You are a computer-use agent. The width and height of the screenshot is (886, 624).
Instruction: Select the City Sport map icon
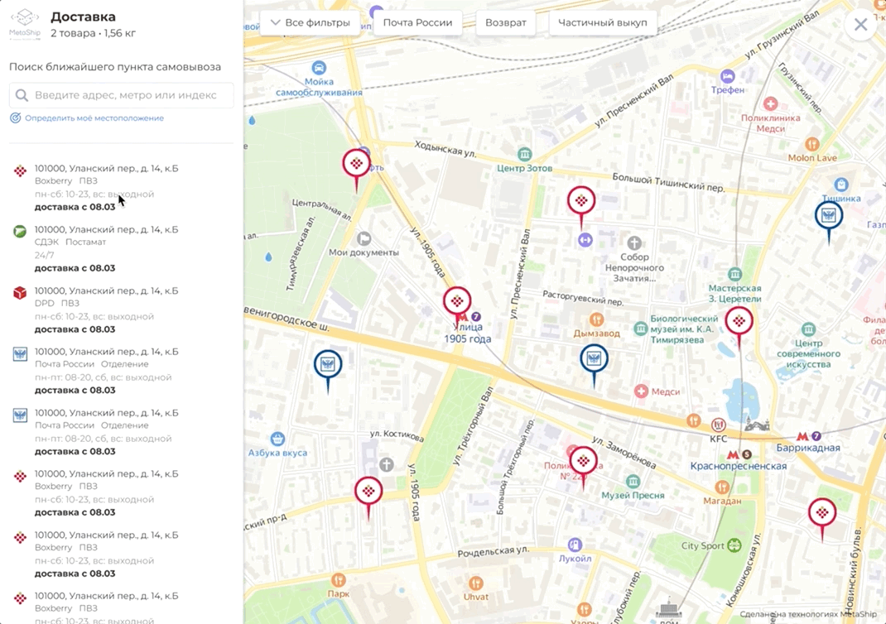point(734,545)
